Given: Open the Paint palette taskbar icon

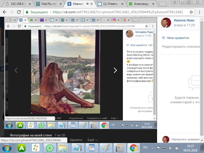Looking at the screenshot, I should tap(106, 148).
